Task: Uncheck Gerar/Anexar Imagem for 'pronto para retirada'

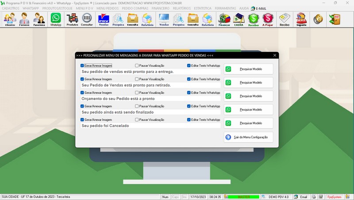Action: point(82,79)
